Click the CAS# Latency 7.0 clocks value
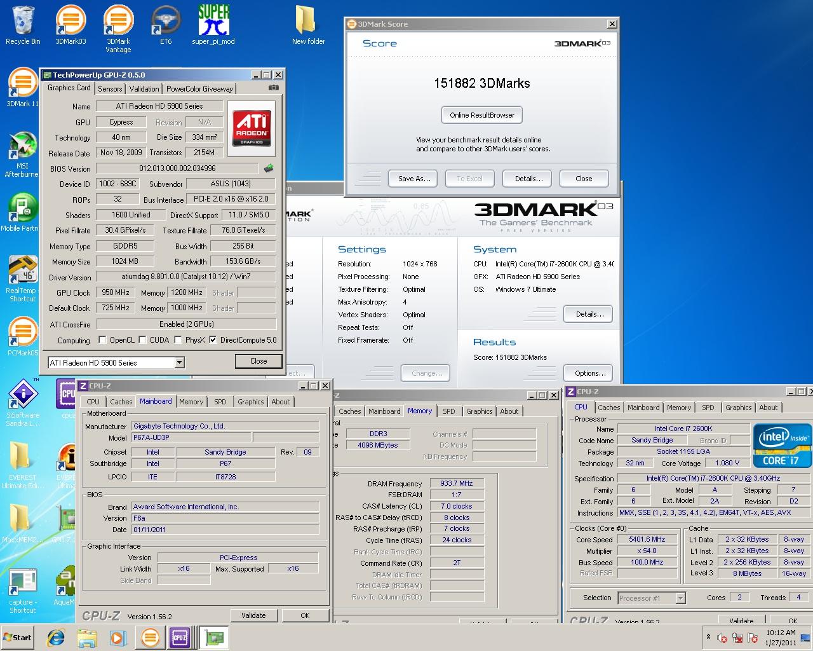 (x=457, y=506)
